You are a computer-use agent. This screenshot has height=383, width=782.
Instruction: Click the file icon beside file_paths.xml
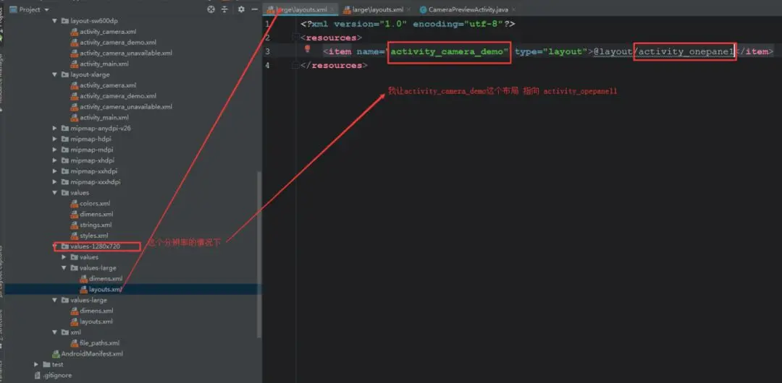75,343
